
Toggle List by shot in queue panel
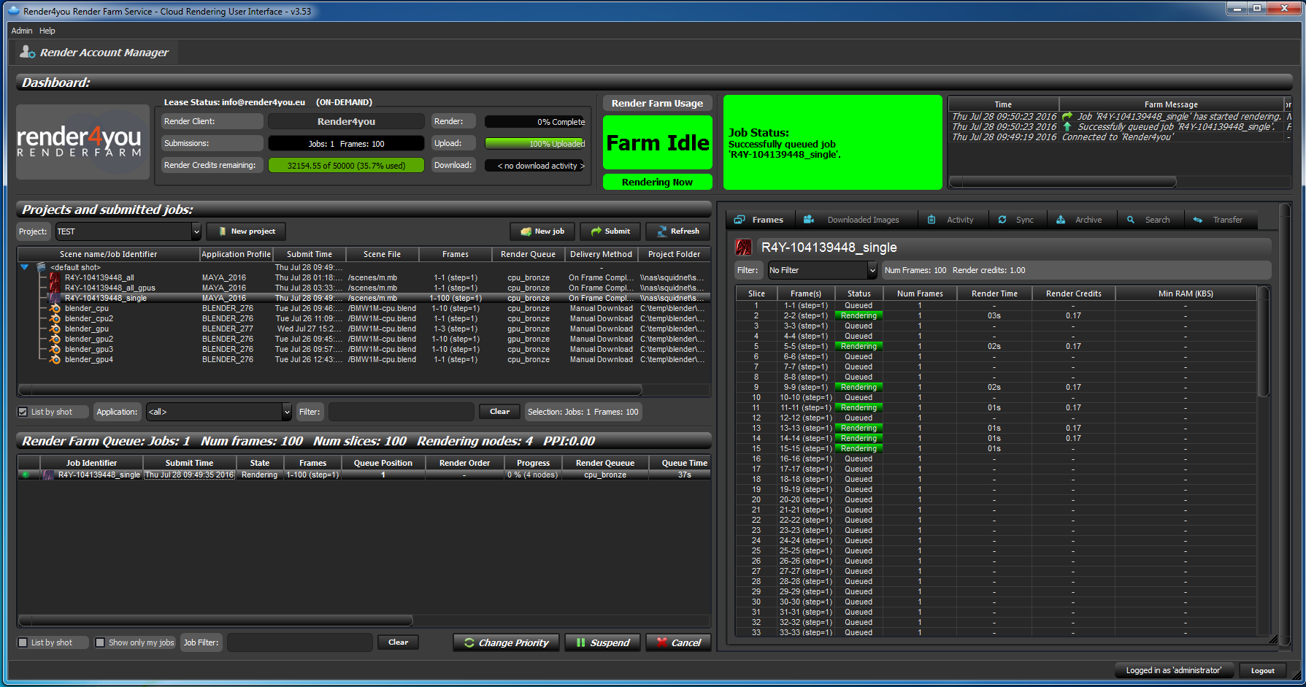pyautogui.click(x=23, y=642)
